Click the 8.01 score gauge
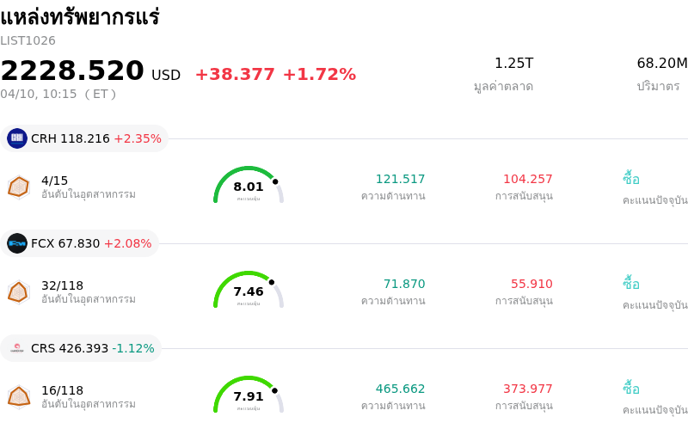Image resolution: width=688 pixels, height=429 pixels. click(x=249, y=186)
